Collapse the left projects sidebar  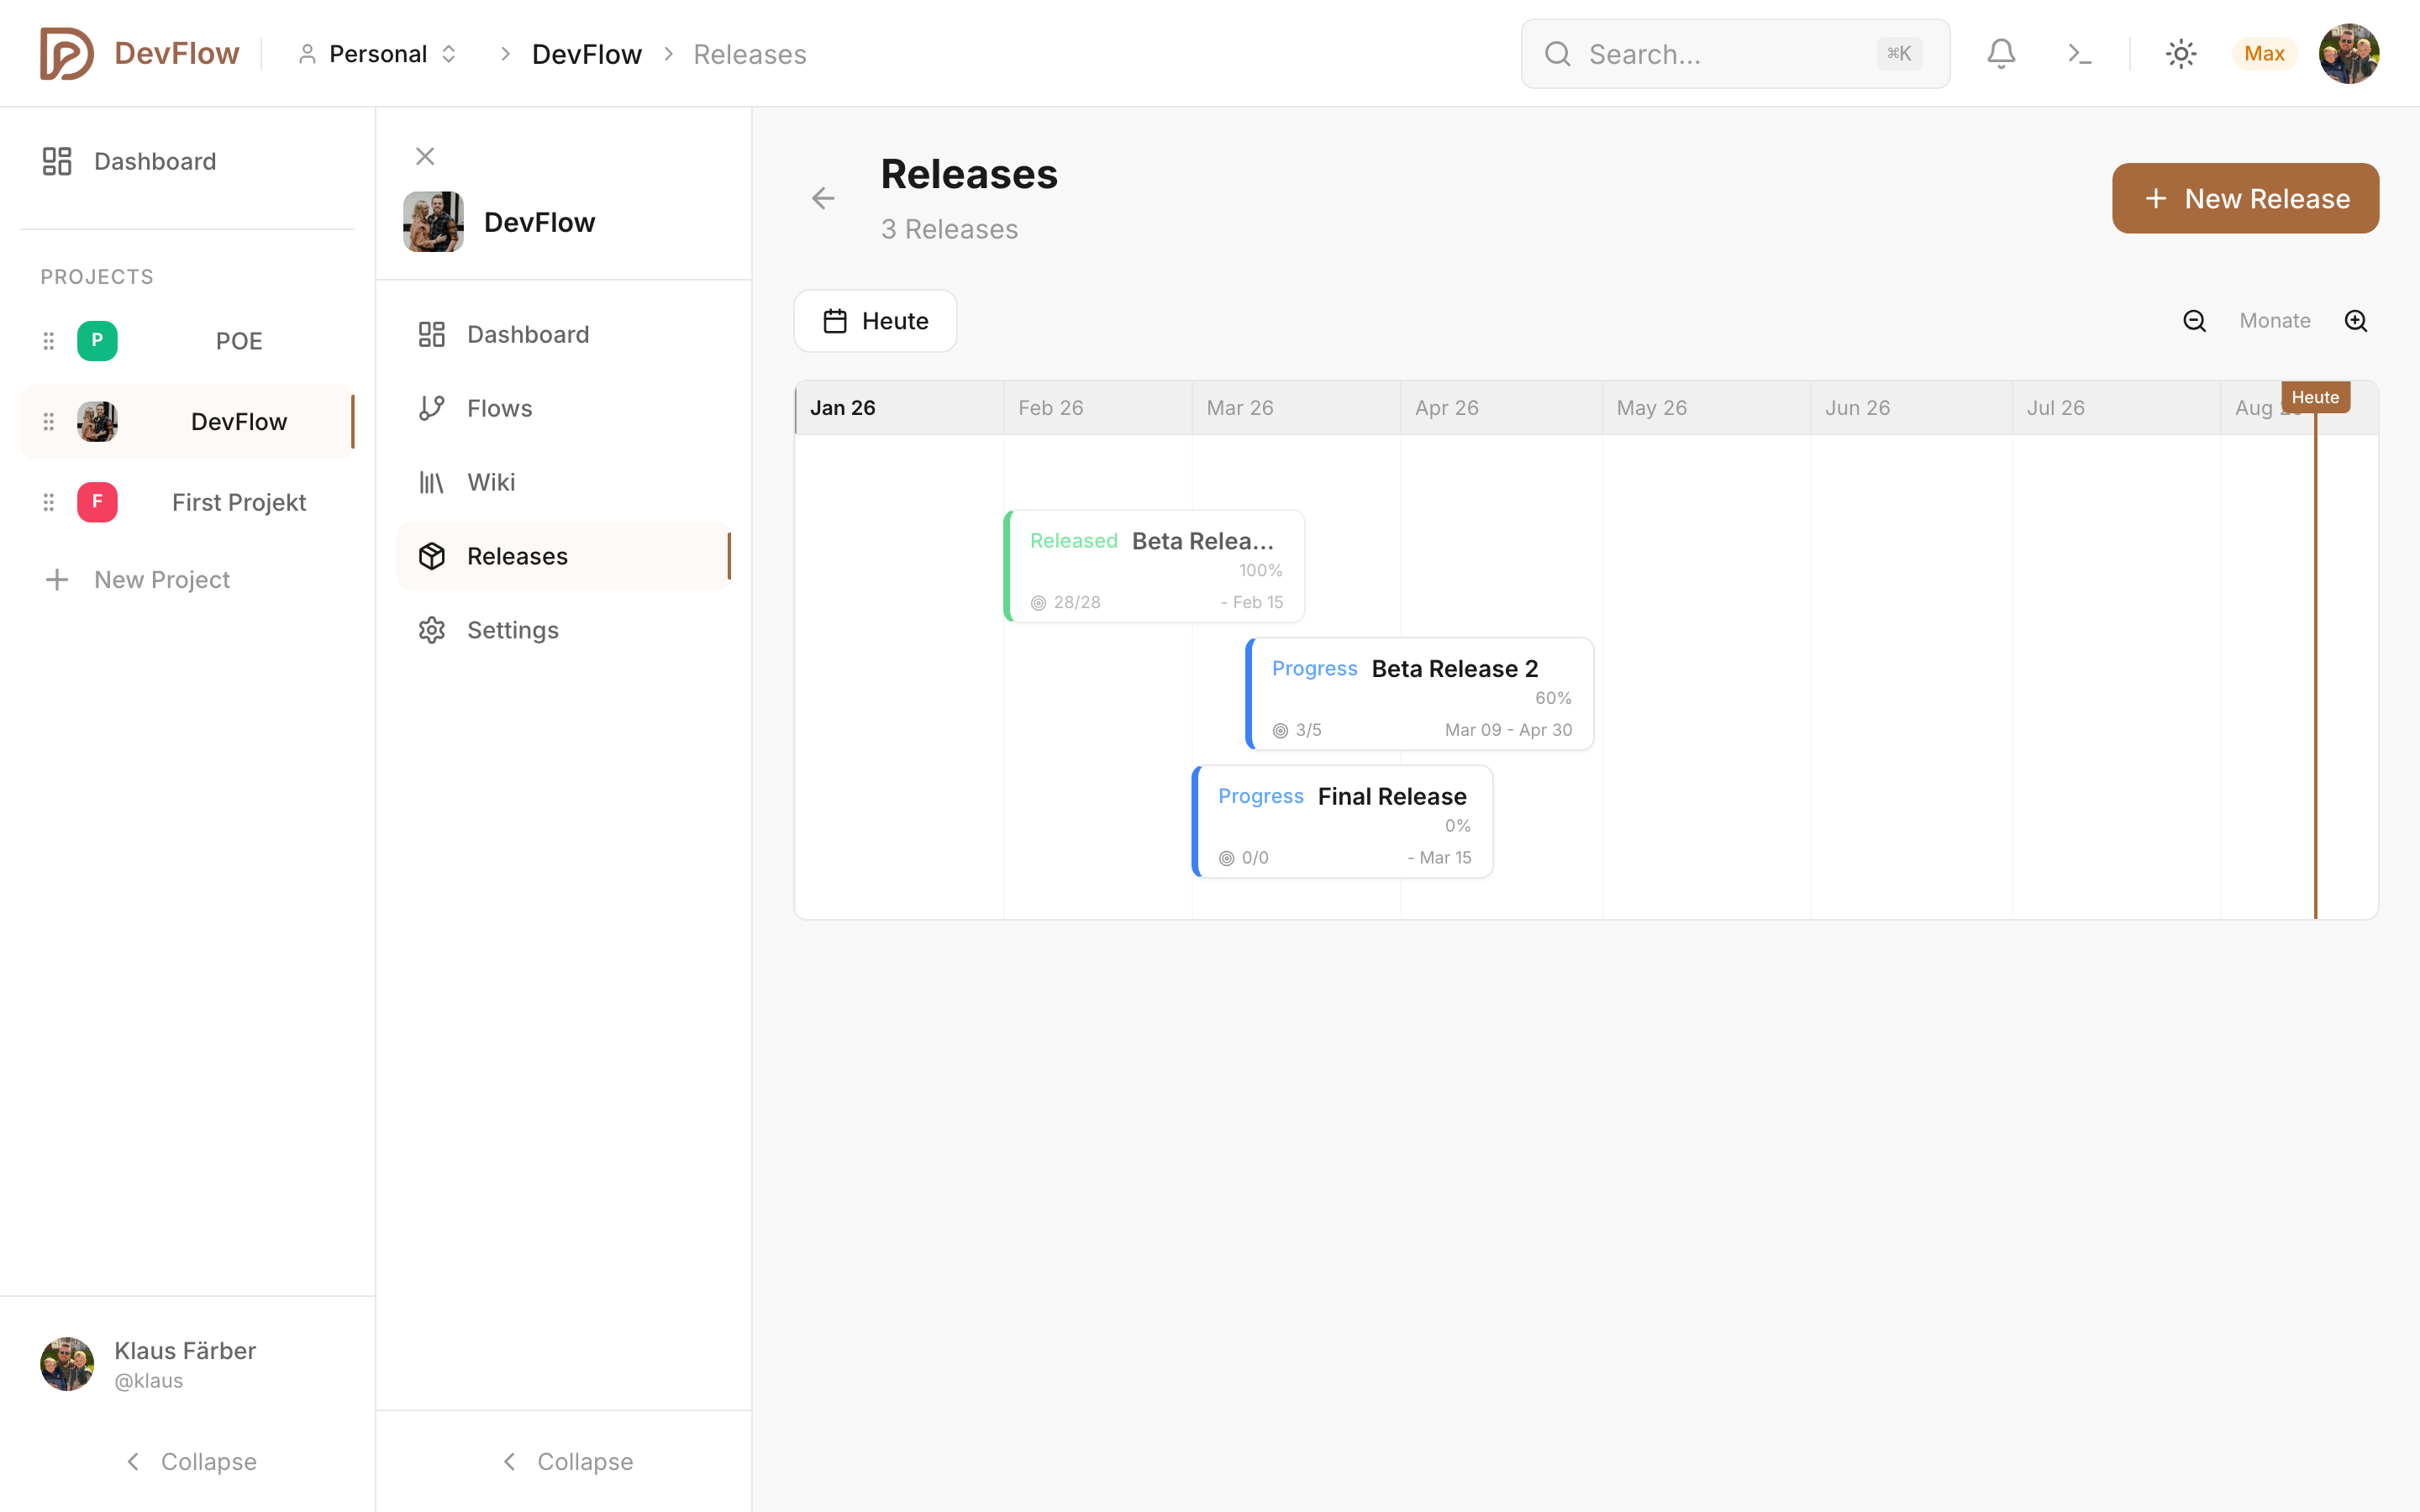(190, 1461)
